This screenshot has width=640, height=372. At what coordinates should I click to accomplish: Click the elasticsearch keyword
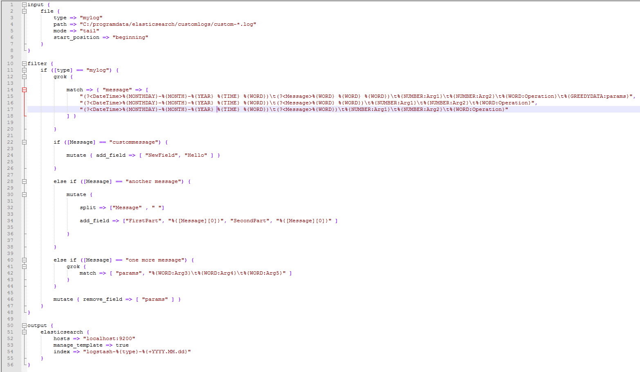[62, 332]
